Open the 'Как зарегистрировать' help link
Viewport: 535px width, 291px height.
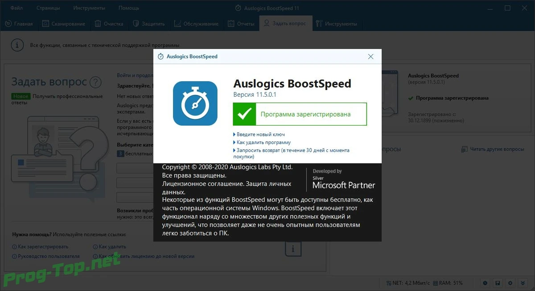click(40, 246)
